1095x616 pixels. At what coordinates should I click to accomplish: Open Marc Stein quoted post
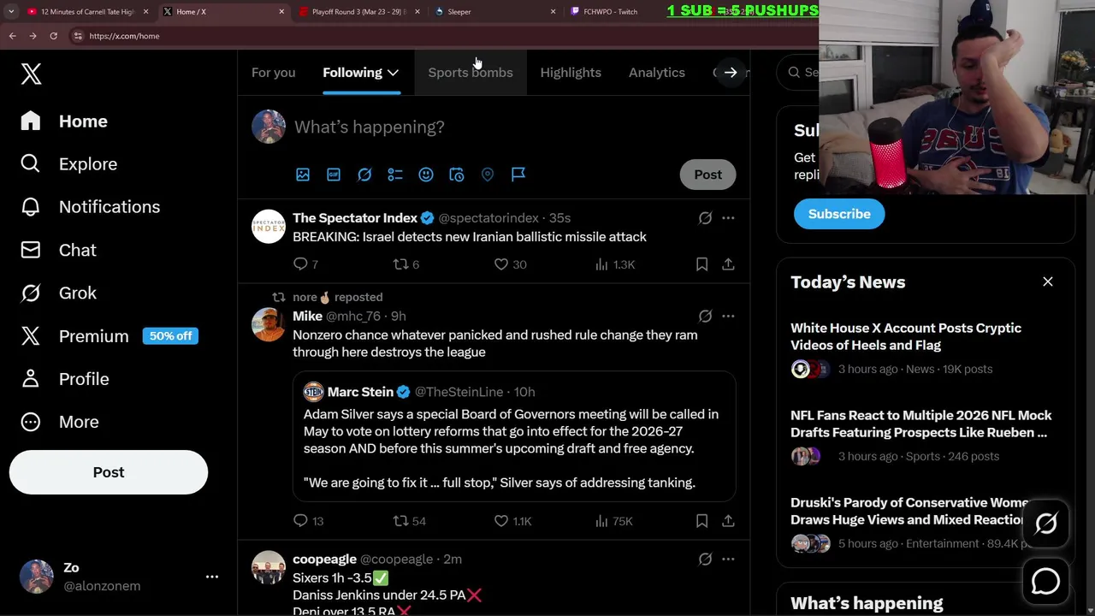(514, 436)
